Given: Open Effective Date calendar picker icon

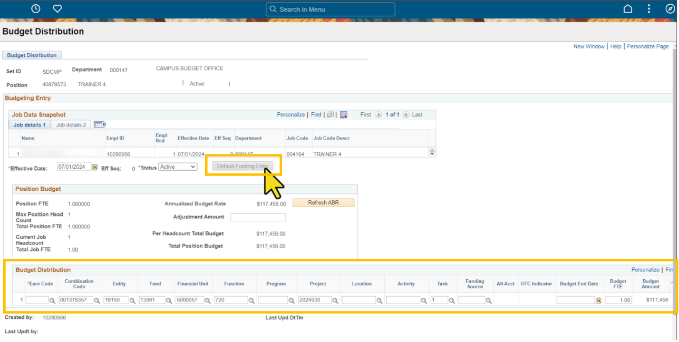Looking at the screenshot, I should [95, 167].
